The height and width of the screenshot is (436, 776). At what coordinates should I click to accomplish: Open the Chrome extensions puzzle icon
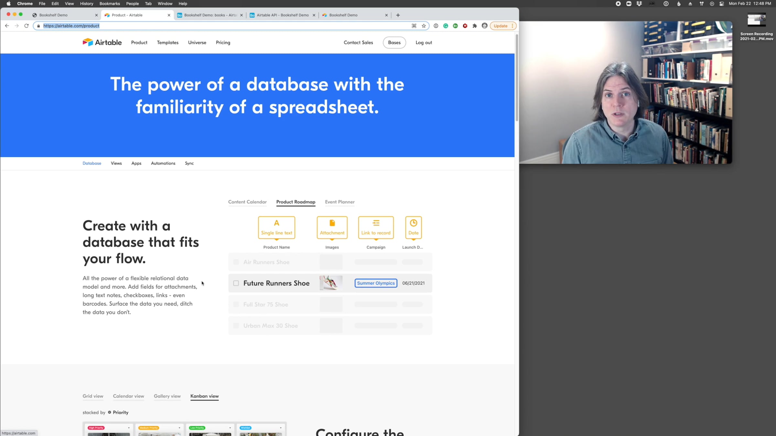pyautogui.click(x=475, y=26)
